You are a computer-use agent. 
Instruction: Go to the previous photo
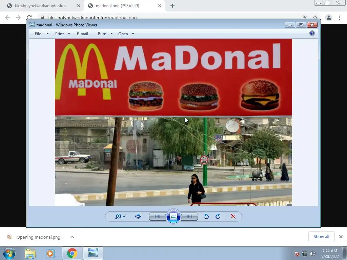[x=157, y=216]
